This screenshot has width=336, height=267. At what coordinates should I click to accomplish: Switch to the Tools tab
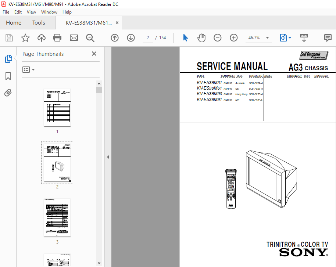pyautogui.click(x=39, y=23)
